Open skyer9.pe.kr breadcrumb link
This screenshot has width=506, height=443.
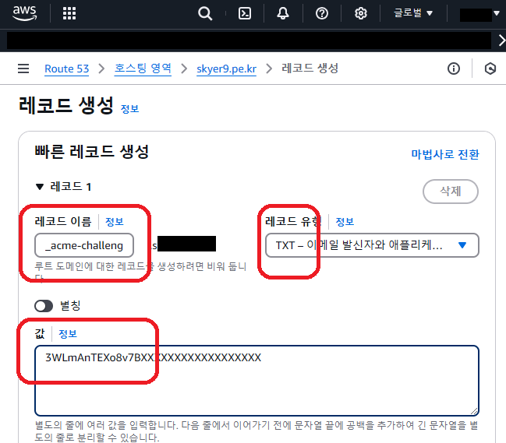228,69
